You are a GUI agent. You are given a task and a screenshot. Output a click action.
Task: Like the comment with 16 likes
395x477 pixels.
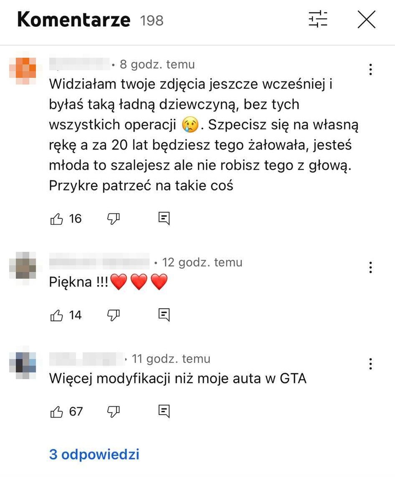(56, 219)
